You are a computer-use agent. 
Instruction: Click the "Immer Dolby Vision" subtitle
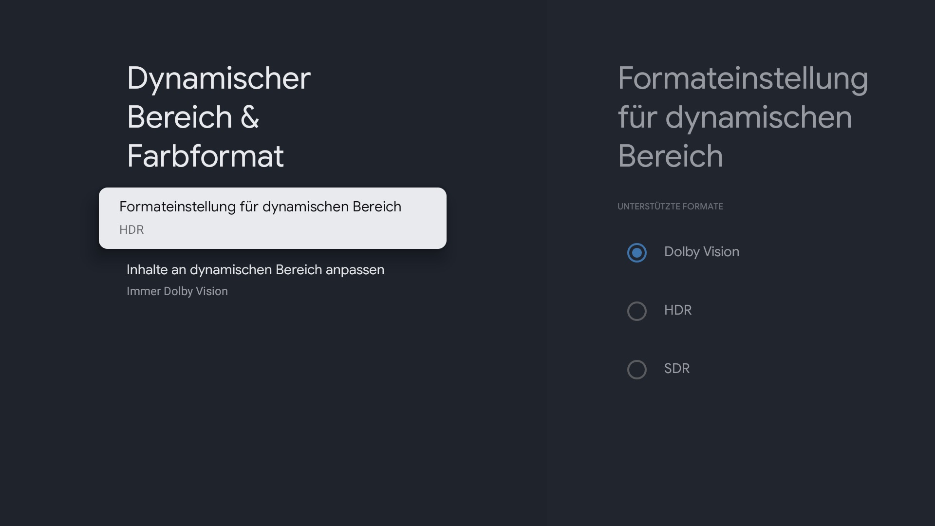[x=177, y=291]
